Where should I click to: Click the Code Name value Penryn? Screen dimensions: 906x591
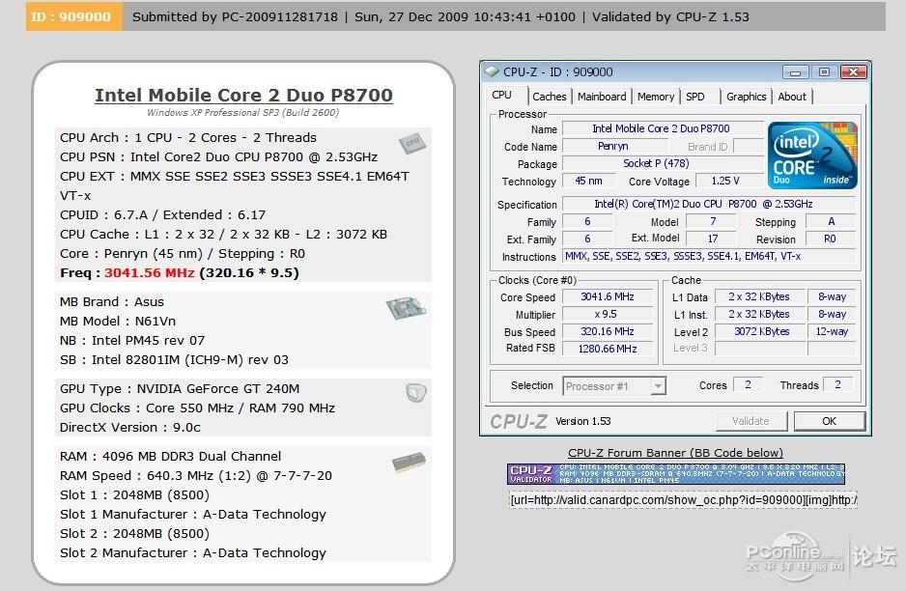pos(613,146)
